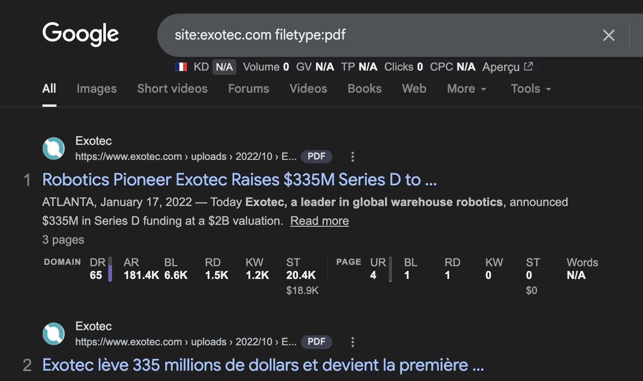
Task: Select the Videos tab
Action: tap(308, 89)
